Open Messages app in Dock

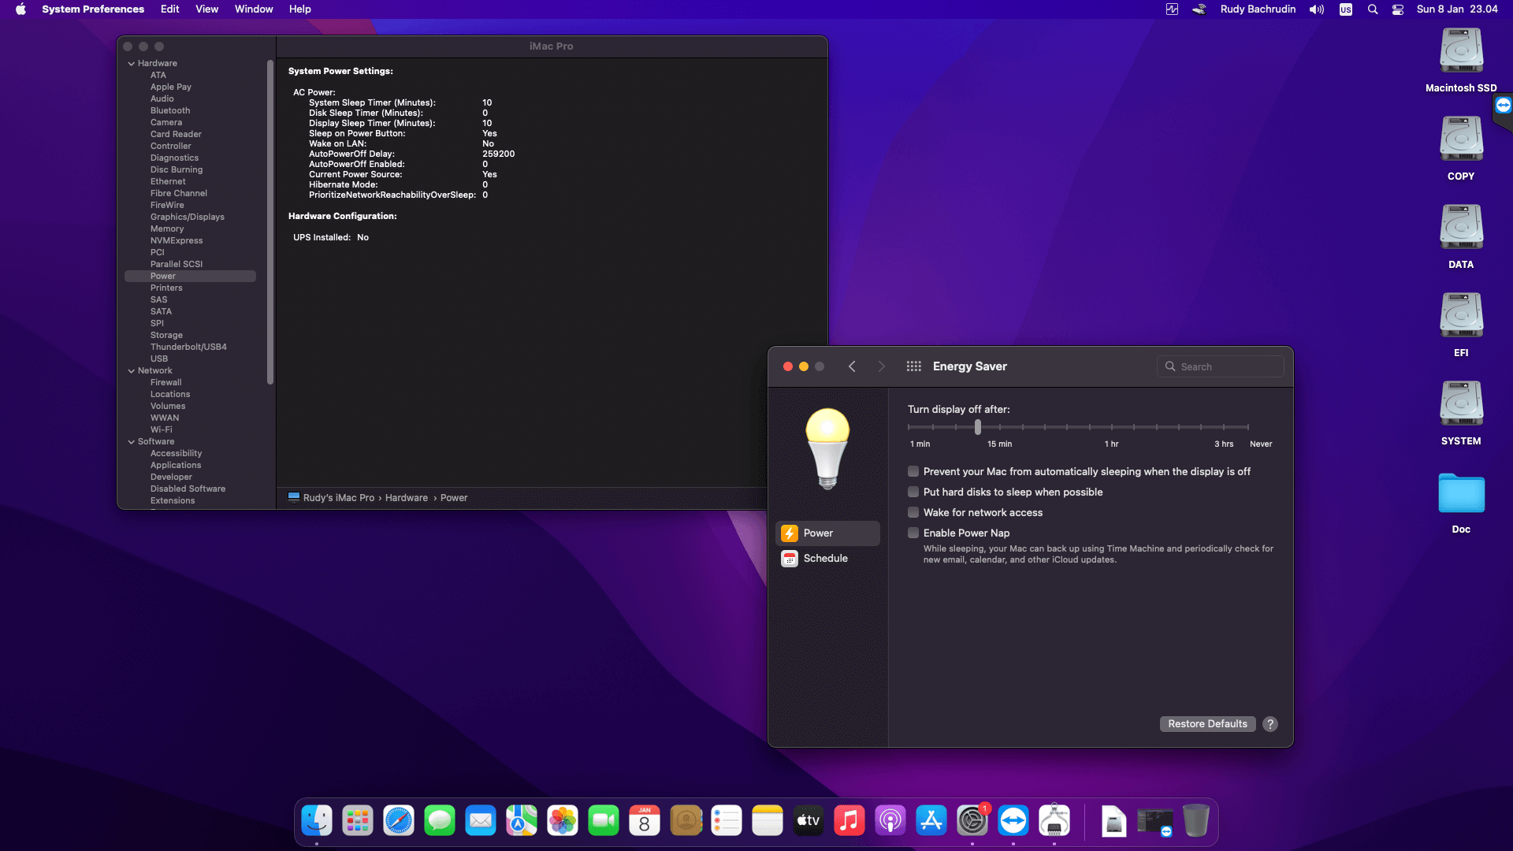point(440,821)
